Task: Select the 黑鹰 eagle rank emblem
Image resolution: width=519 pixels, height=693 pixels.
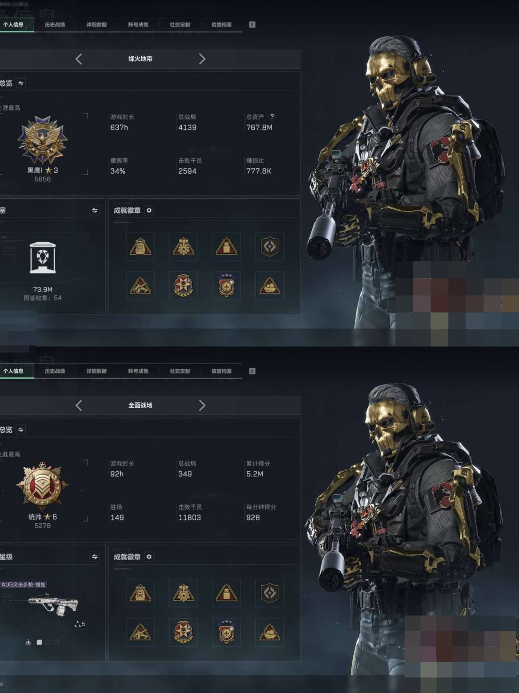Action: [42, 140]
